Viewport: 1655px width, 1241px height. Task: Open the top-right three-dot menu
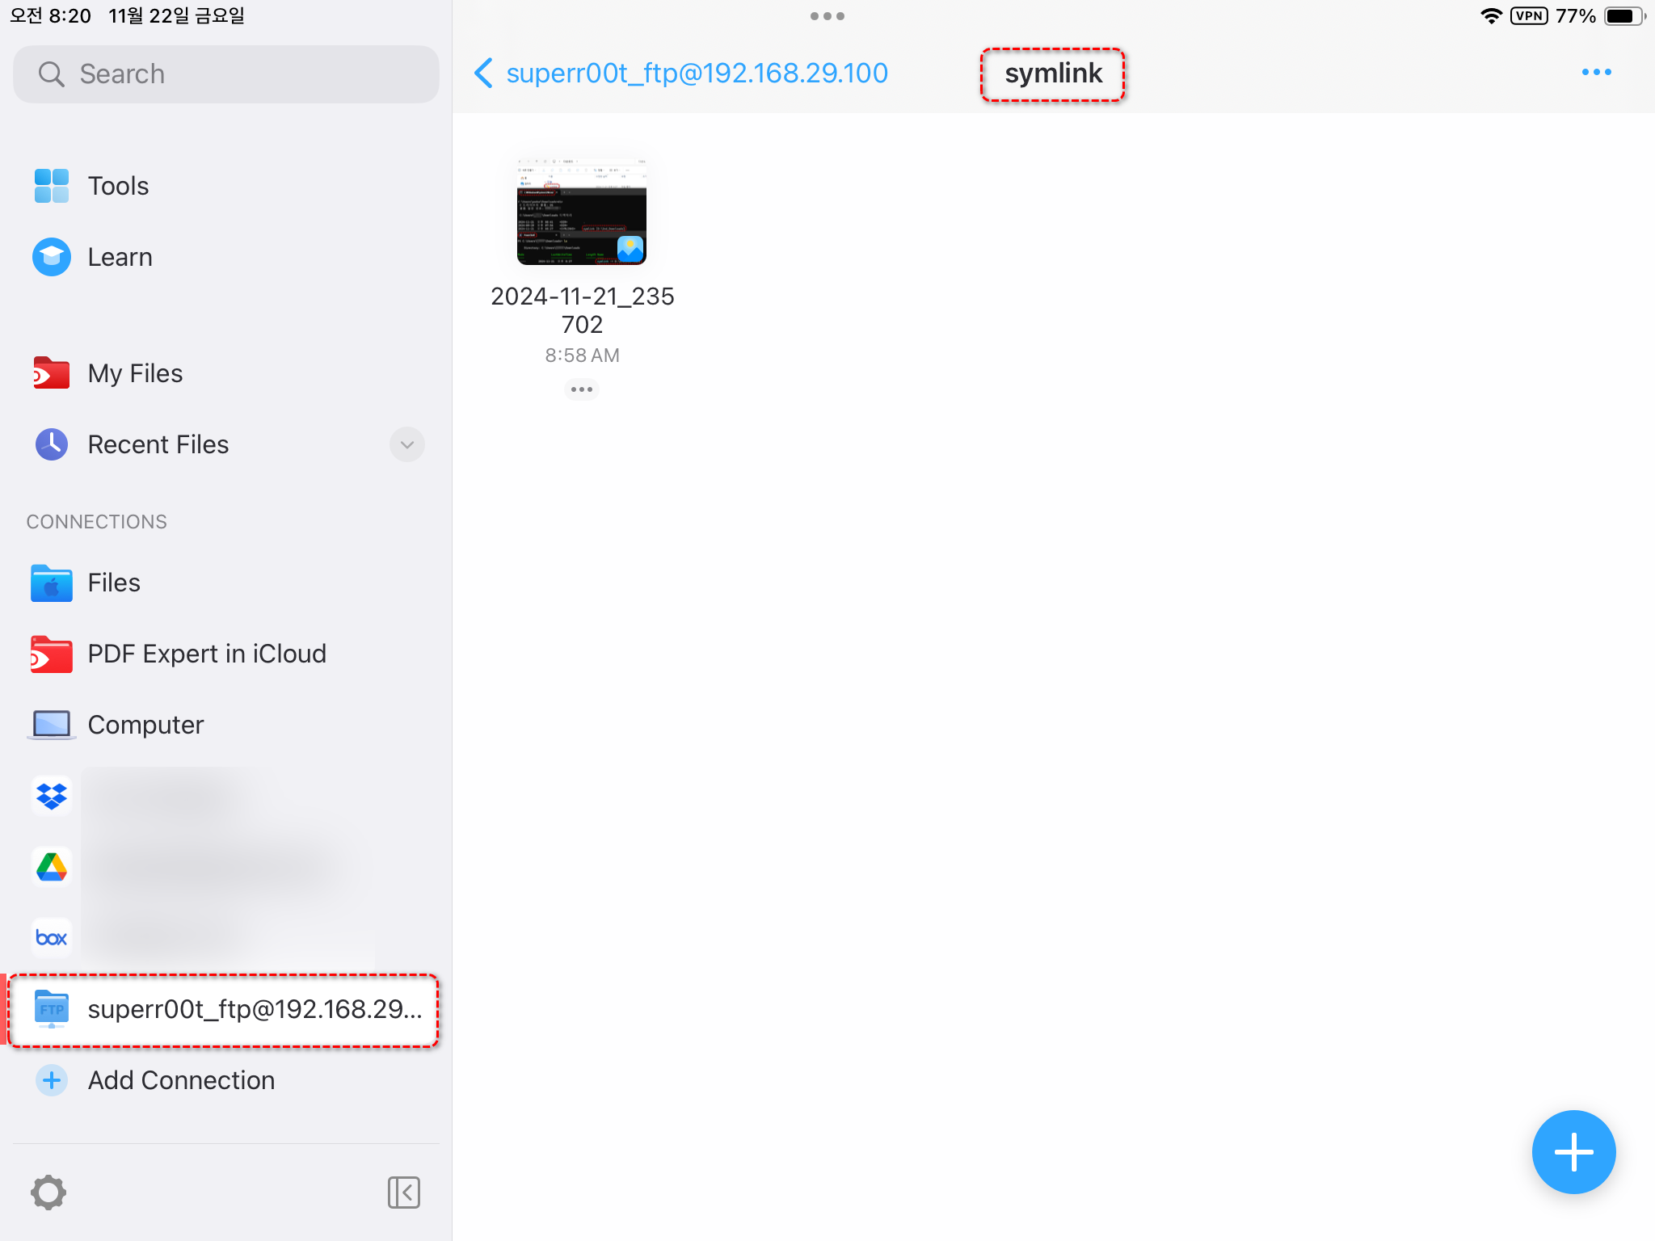[1596, 73]
